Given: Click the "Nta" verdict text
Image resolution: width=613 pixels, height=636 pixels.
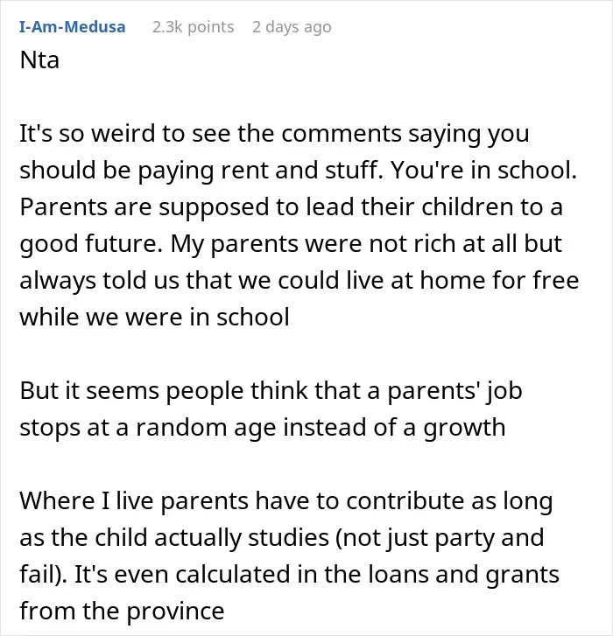Looking at the screenshot, I should 39,60.
